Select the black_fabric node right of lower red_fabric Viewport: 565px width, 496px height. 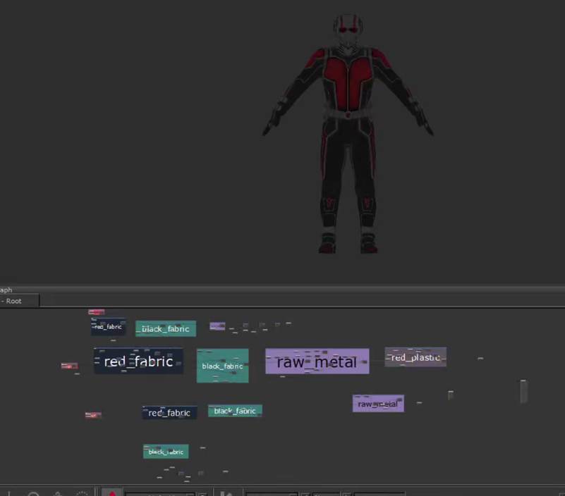tap(235, 411)
